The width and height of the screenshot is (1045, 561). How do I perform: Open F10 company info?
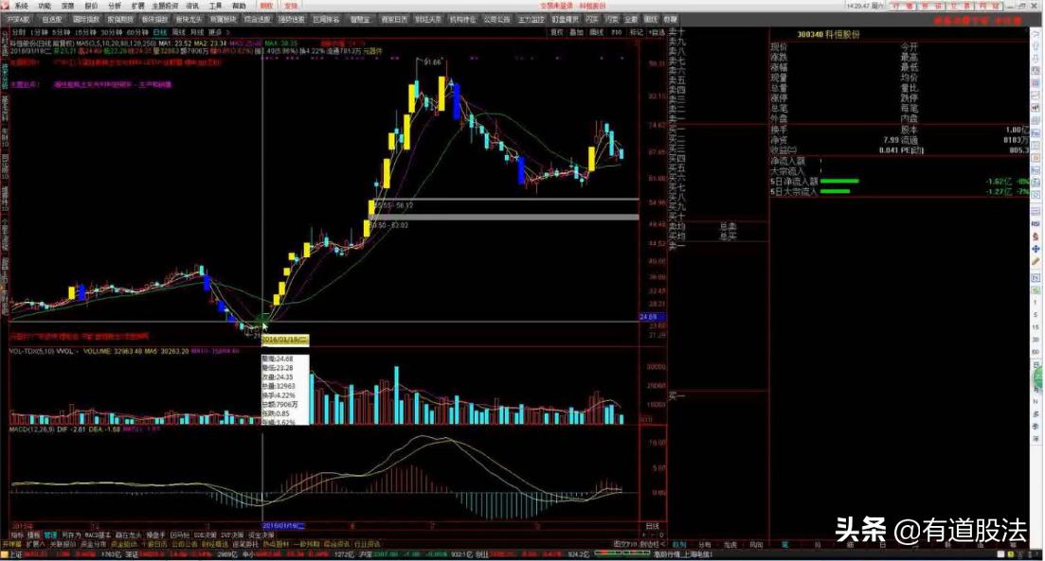click(x=617, y=32)
